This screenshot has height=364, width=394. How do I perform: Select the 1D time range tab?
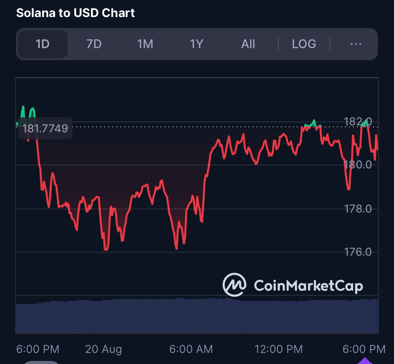click(42, 44)
